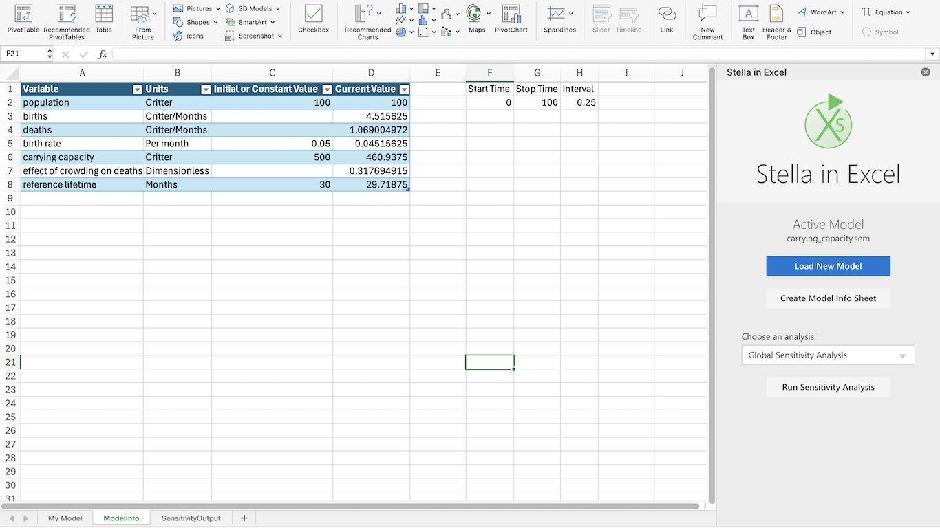
Task: Click the Shapes icon
Action: click(178, 22)
